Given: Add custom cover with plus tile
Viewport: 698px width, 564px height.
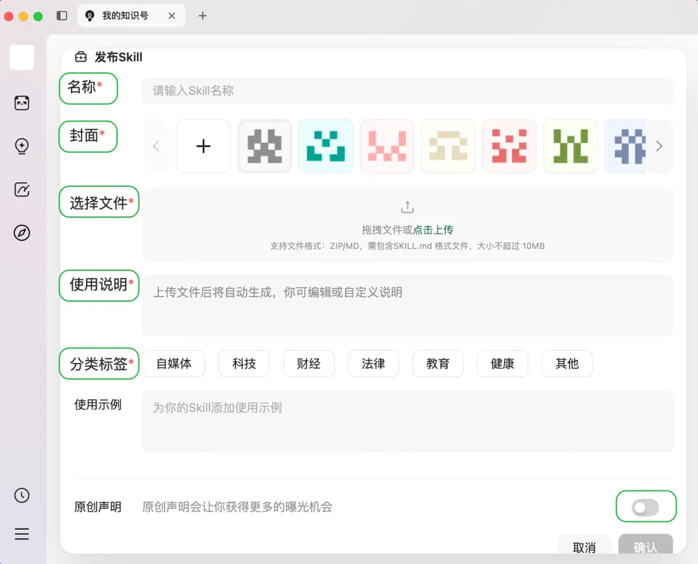Looking at the screenshot, I should pyautogui.click(x=204, y=146).
